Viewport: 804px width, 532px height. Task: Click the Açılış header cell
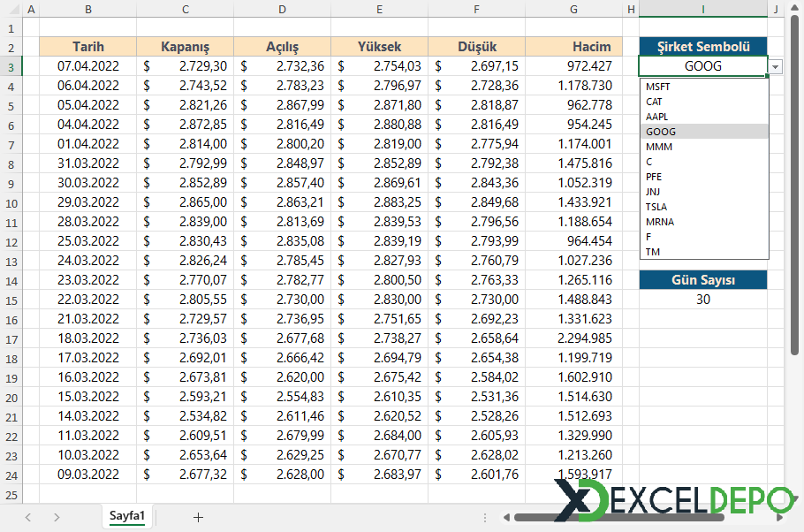tap(283, 47)
